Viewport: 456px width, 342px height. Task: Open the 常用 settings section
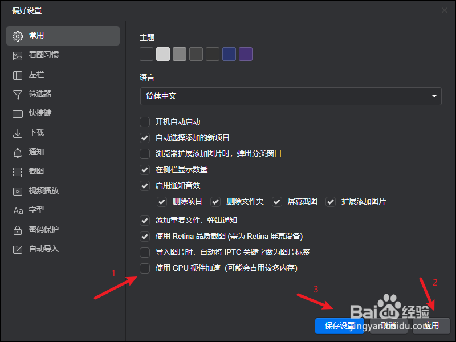pyautogui.click(x=63, y=36)
